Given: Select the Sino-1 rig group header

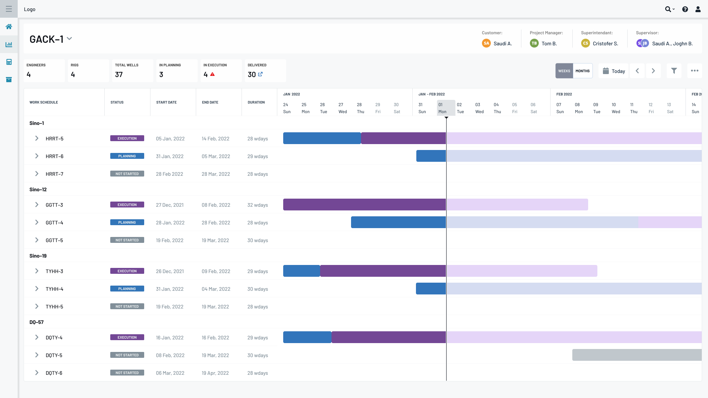Looking at the screenshot, I should coord(37,123).
